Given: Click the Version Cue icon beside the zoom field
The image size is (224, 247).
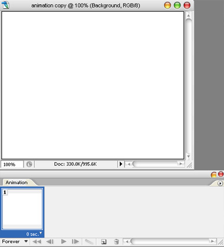Looking at the screenshot, I should click(x=29, y=164).
